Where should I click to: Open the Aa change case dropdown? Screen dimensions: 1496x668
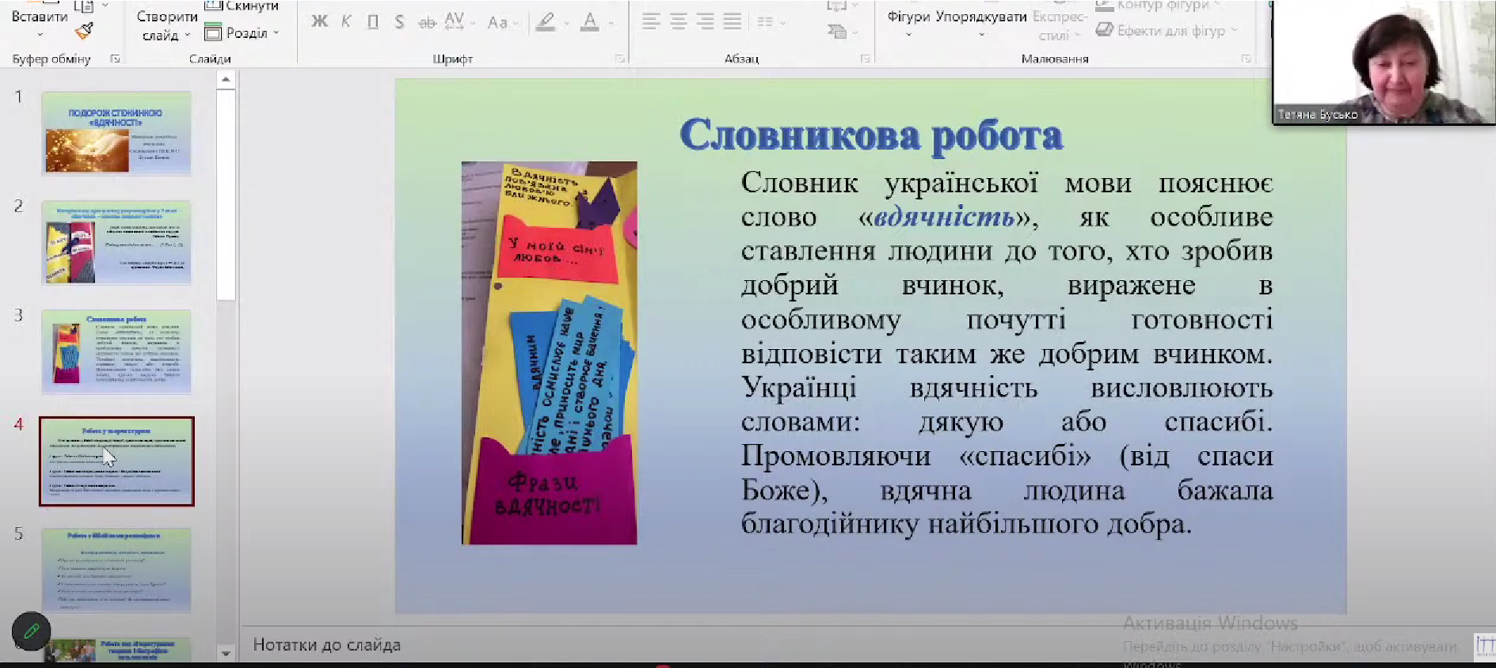tap(501, 22)
